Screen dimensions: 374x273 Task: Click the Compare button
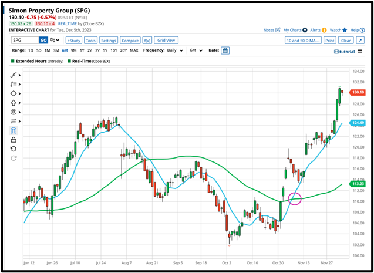tap(130, 41)
